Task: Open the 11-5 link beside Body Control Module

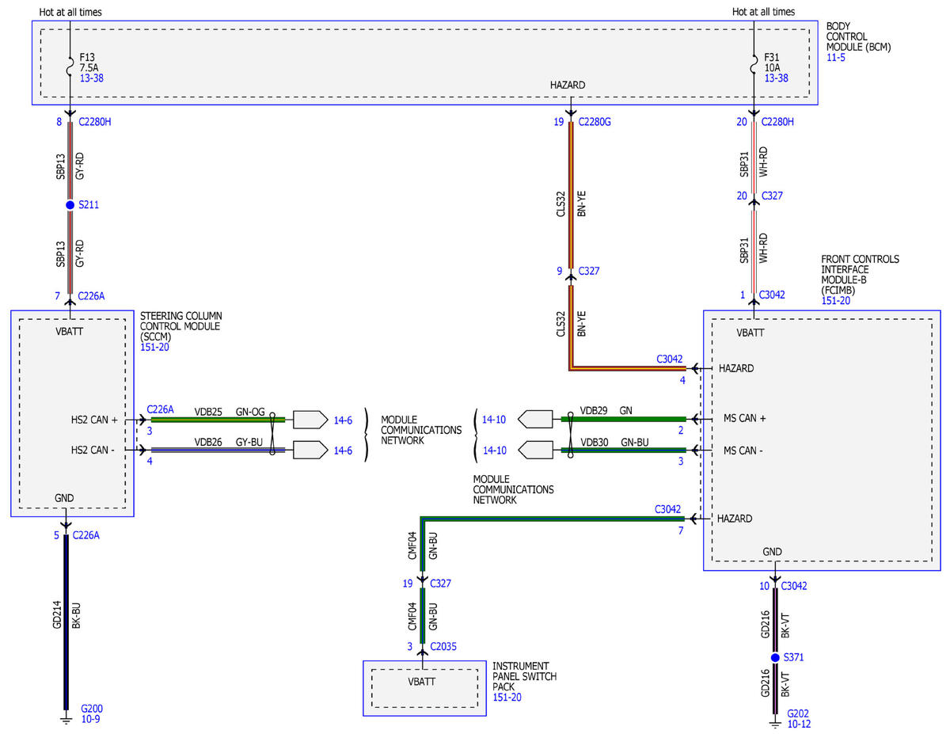Action: point(836,59)
